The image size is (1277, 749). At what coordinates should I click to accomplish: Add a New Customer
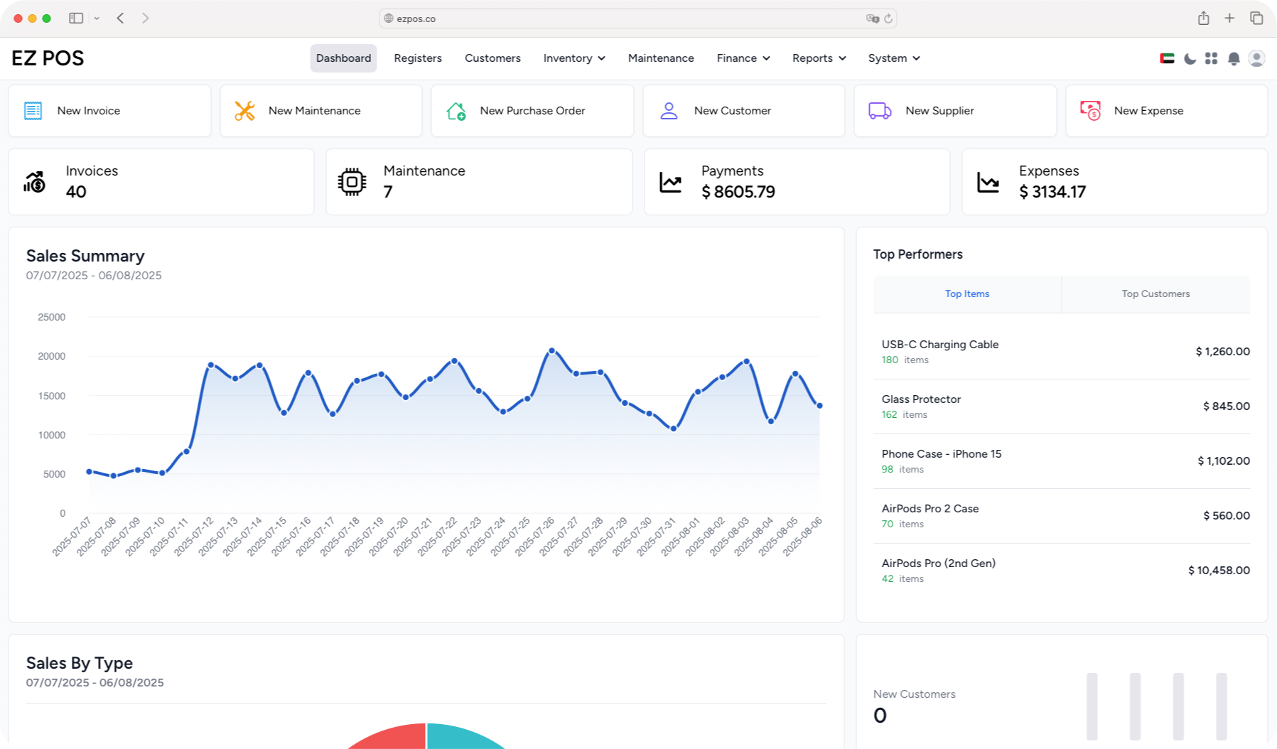coord(744,111)
